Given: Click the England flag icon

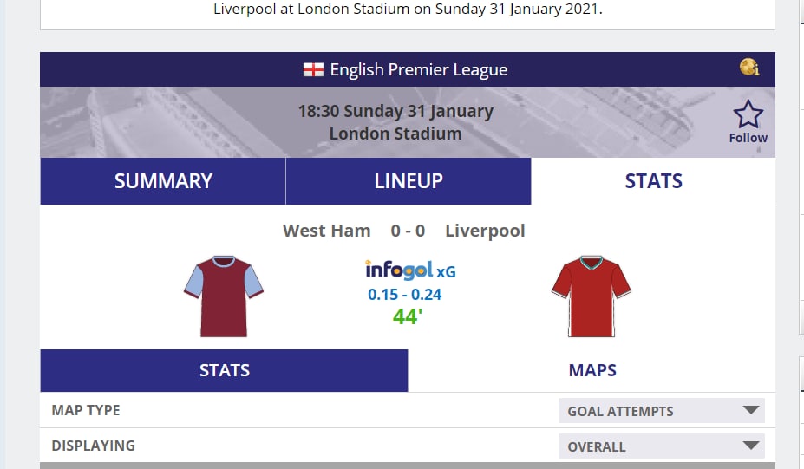Looking at the screenshot, I should point(312,69).
